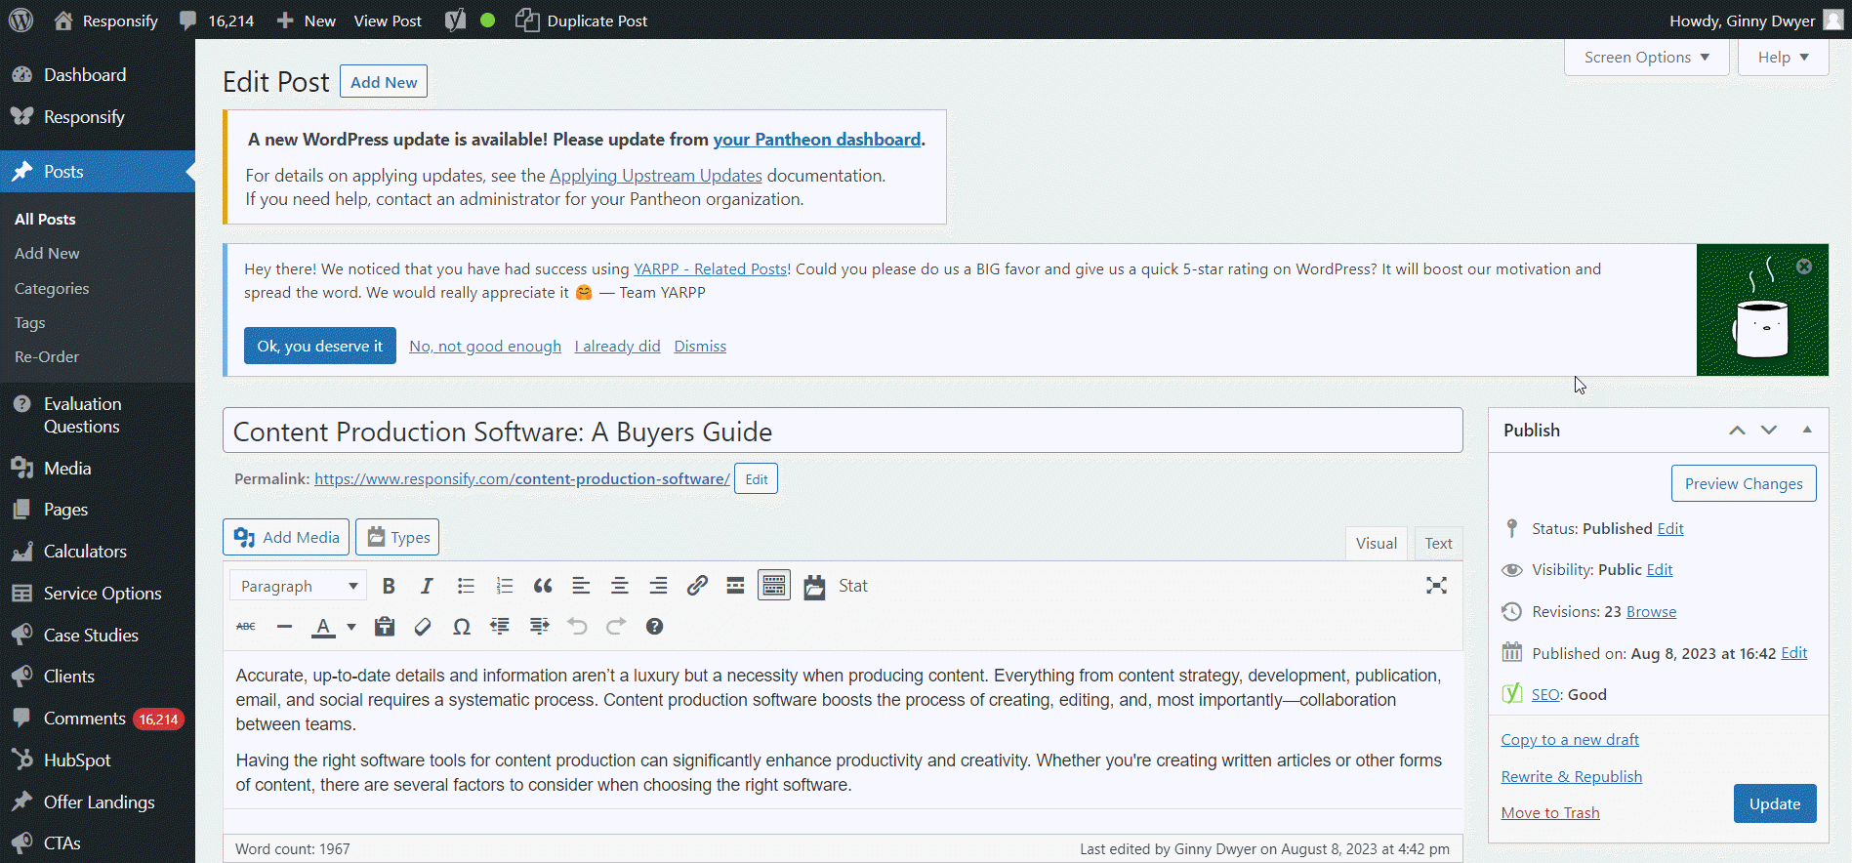Click 'Ok, you deserve it' button
This screenshot has width=1852, height=863.
pos(320,346)
